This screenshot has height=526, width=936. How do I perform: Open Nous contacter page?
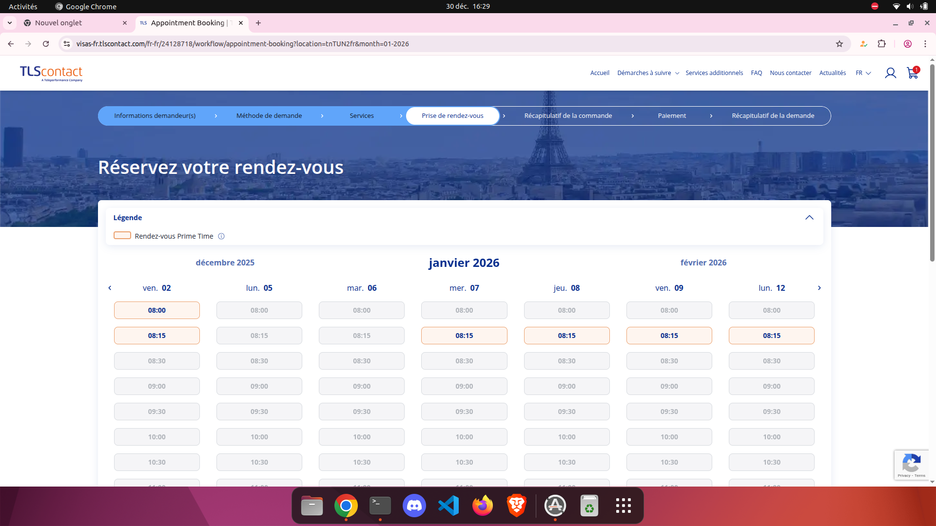791,73
